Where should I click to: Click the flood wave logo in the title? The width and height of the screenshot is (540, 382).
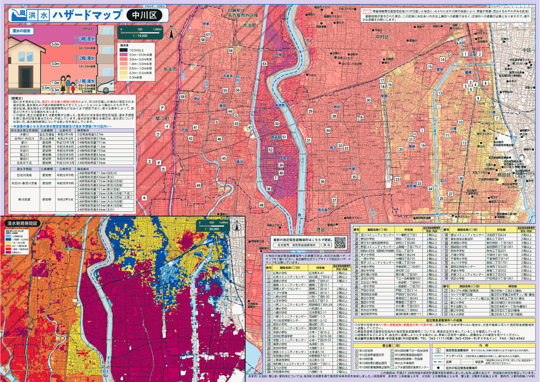pos(18,15)
